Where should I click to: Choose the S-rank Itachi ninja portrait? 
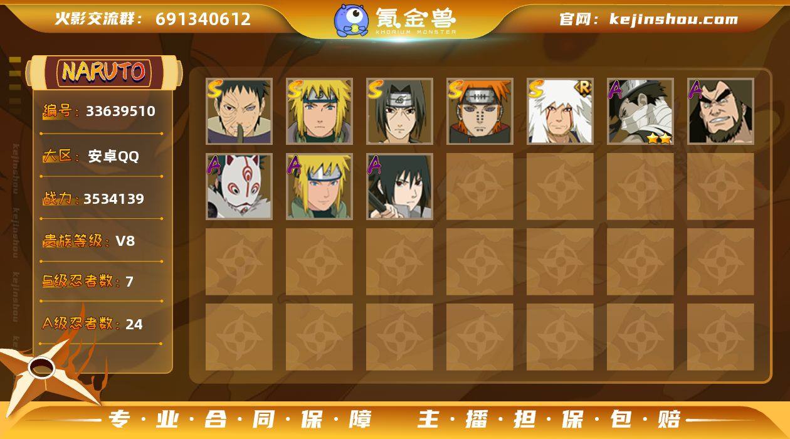(x=399, y=112)
